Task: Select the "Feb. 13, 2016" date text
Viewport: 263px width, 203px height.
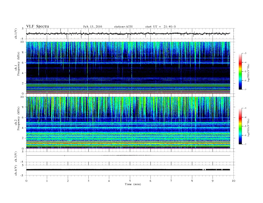Action: [93, 27]
